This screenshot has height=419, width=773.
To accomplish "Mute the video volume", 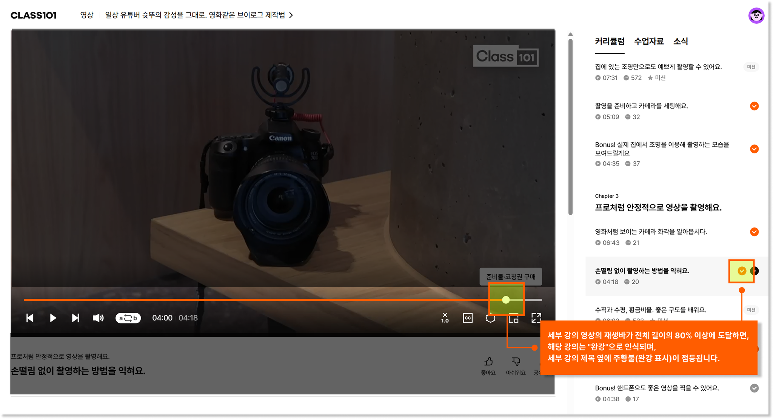I will pos(98,318).
